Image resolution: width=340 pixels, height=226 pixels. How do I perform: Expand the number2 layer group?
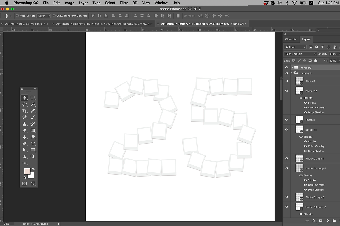(x=292, y=68)
